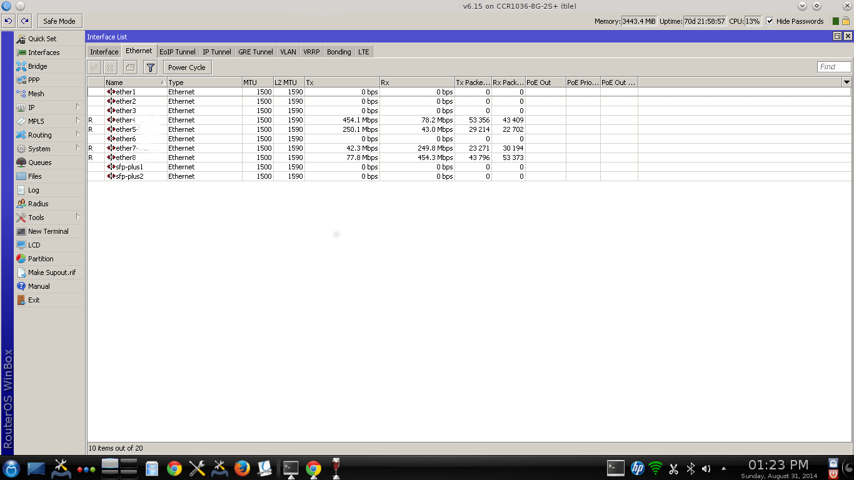
Task: Click the 01:23 PM taskbar clock
Action: [778, 465]
